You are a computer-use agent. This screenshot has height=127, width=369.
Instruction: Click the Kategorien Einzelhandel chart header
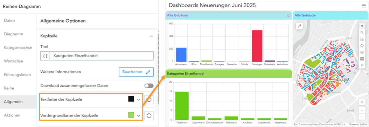229,73
